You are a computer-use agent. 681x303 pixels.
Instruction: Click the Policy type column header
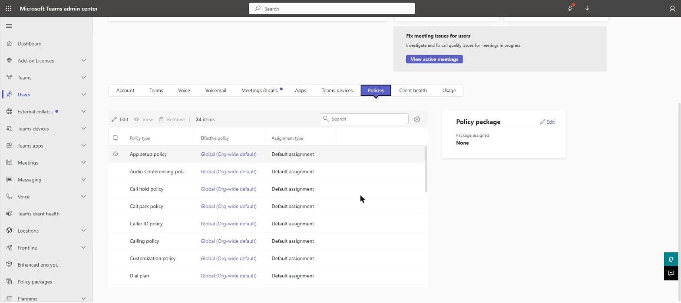coord(140,138)
